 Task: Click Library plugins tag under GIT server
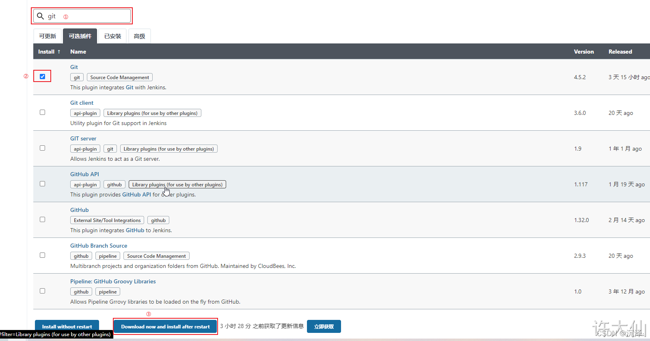169,149
